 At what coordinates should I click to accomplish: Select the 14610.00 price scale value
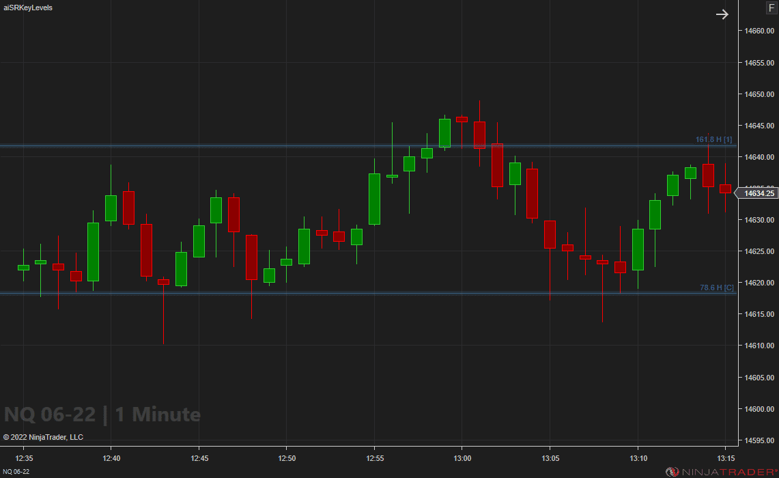coord(759,346)
